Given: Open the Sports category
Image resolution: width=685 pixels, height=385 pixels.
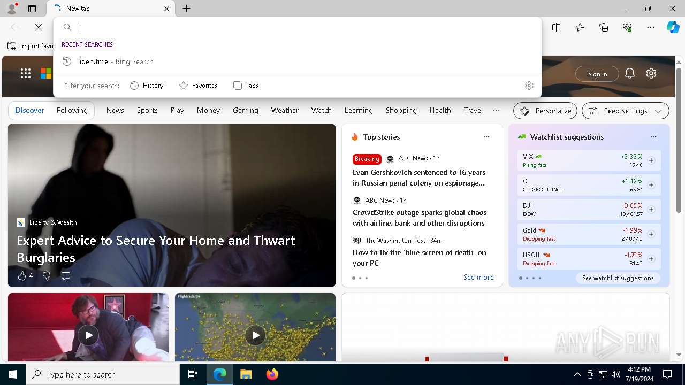Looking at the screenshot, I should (147, 111).
